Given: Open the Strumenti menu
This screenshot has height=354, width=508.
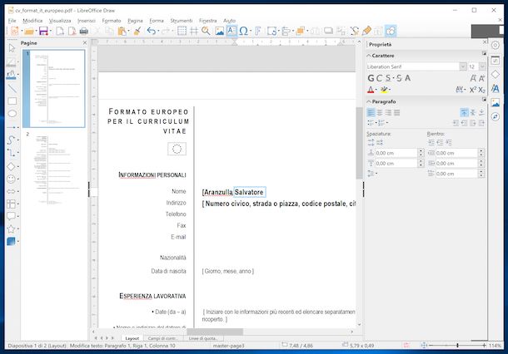Looking at the screenshot, I should point(182,21).
